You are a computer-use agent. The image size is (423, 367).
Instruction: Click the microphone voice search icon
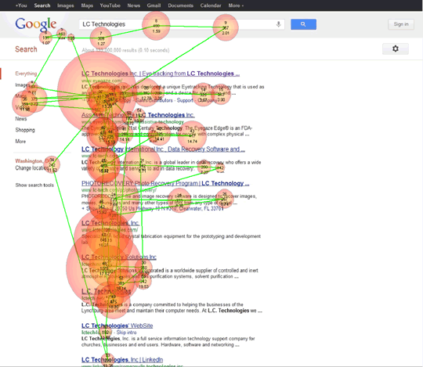tap(278, 24)
